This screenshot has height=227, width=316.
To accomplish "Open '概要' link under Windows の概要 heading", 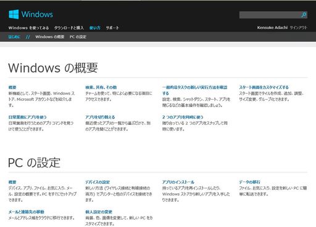I will [x=12, y=87].
